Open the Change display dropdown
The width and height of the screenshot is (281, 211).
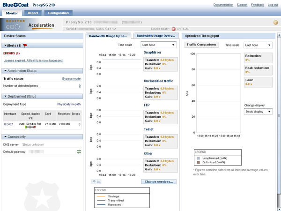[258, 112]
